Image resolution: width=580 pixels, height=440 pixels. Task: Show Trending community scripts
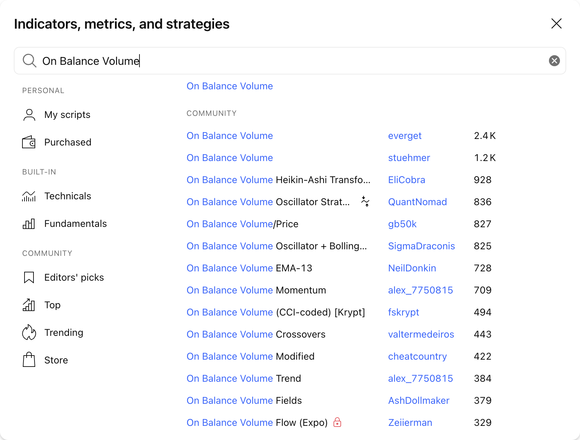pos(64,332)
